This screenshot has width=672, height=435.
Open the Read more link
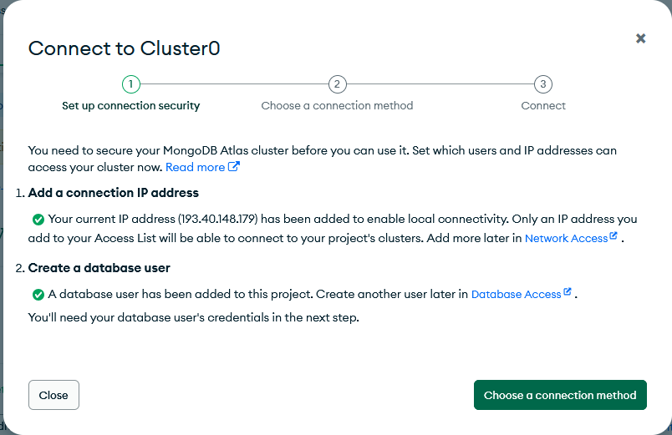(x=195, y=167)
